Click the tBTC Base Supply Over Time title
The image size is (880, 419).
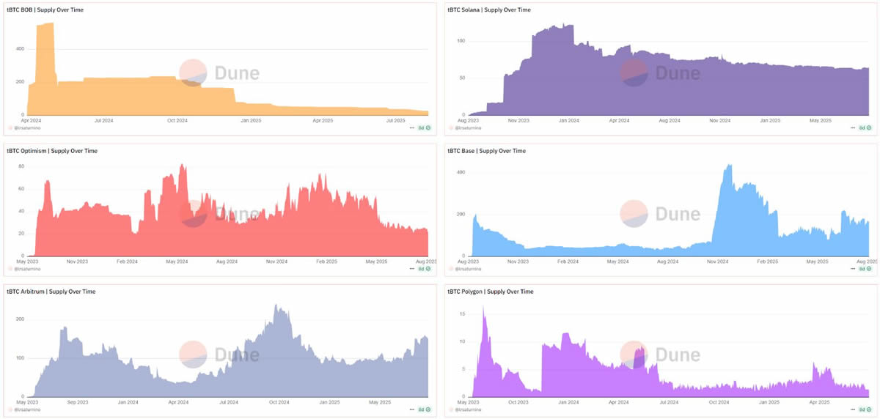tap(486, 151)
